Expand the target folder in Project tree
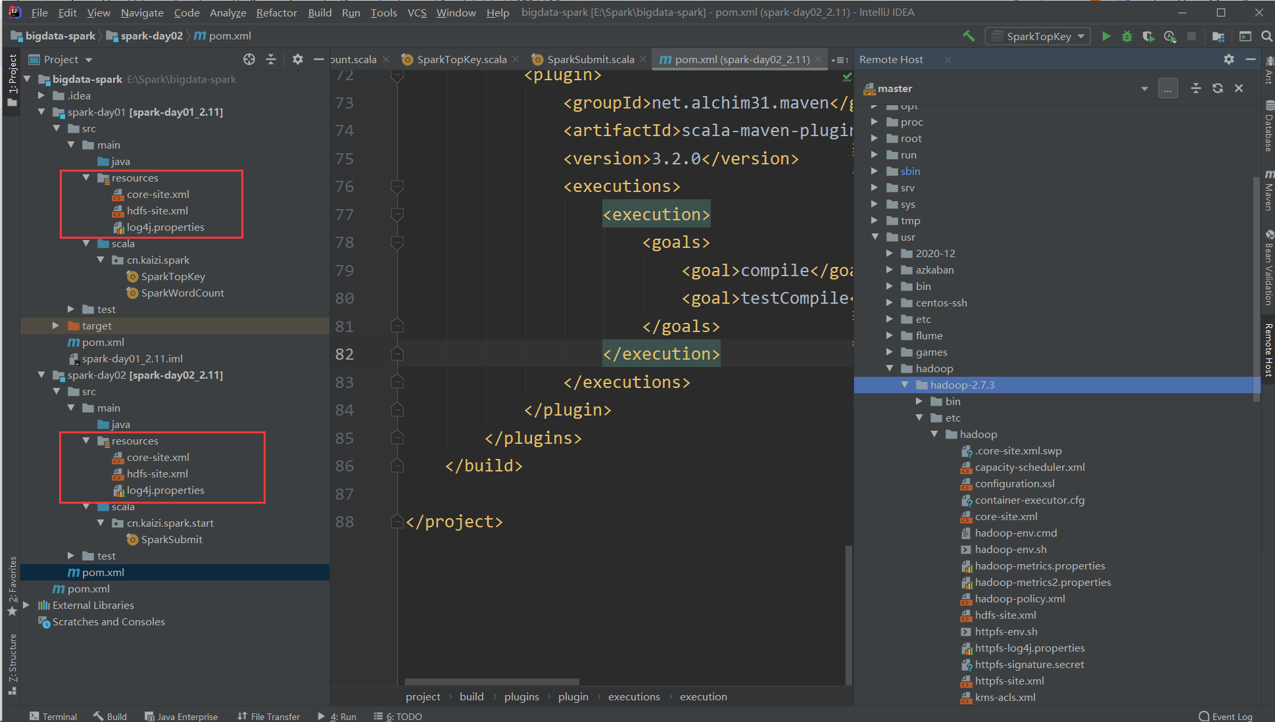The height and width of the screenshot is (722, 1275). pos(56,325)
